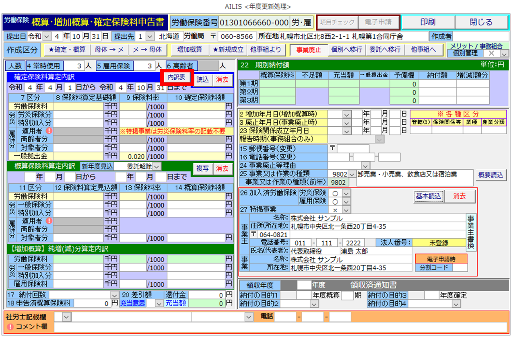Click the red warning icon beside コメント欄

(10, 327)
